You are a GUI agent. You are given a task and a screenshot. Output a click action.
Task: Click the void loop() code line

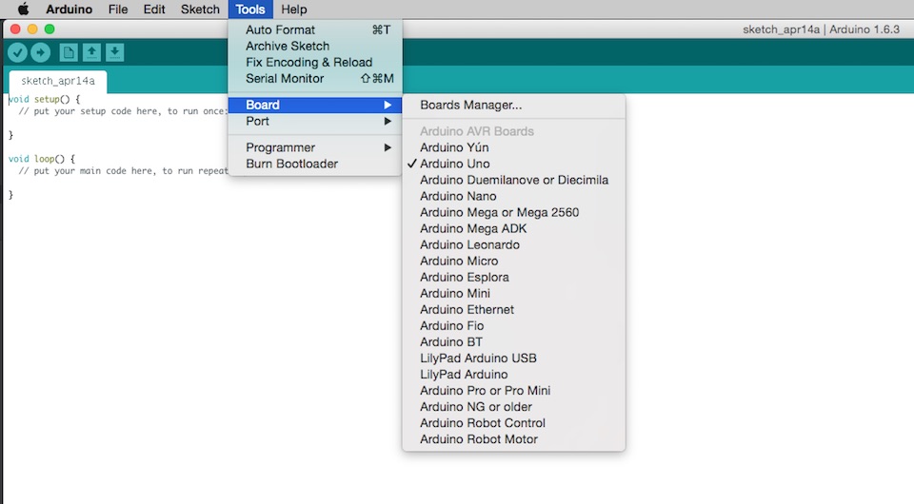coord(41,159)
